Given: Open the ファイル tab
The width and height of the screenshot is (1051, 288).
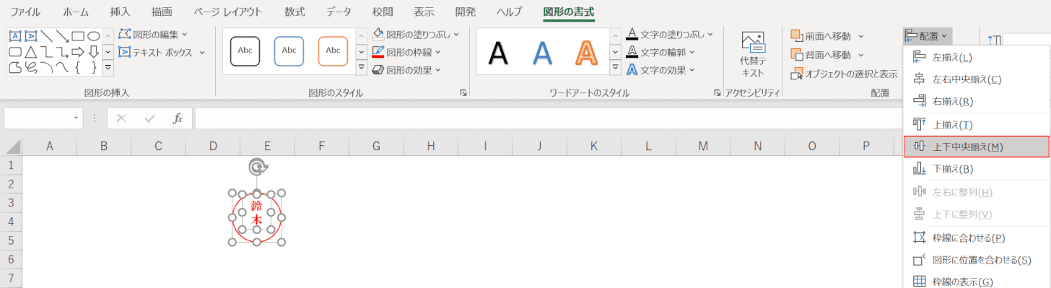Looking at the screenshot, I should (x=25, y=12).
